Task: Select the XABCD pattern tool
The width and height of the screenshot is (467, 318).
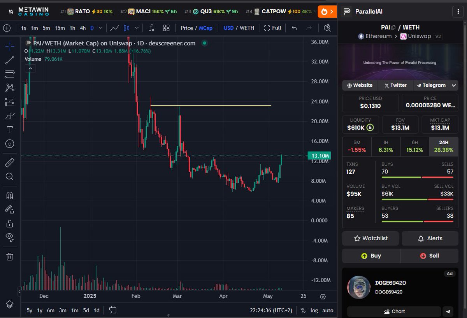Action: click(x=10, y=88)
